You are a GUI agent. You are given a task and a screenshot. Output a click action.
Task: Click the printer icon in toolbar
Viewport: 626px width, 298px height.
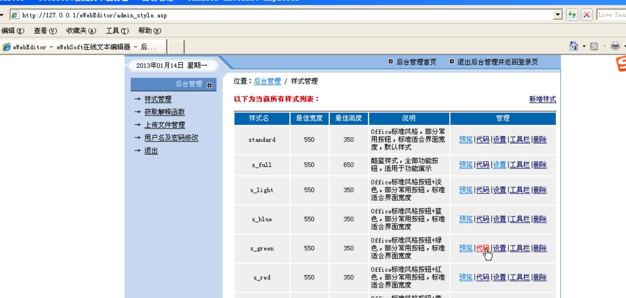615,46
